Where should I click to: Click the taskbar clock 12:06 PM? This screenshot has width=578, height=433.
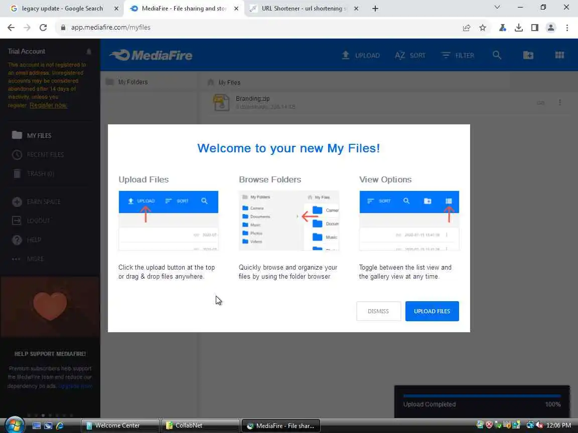coord(558,425)
